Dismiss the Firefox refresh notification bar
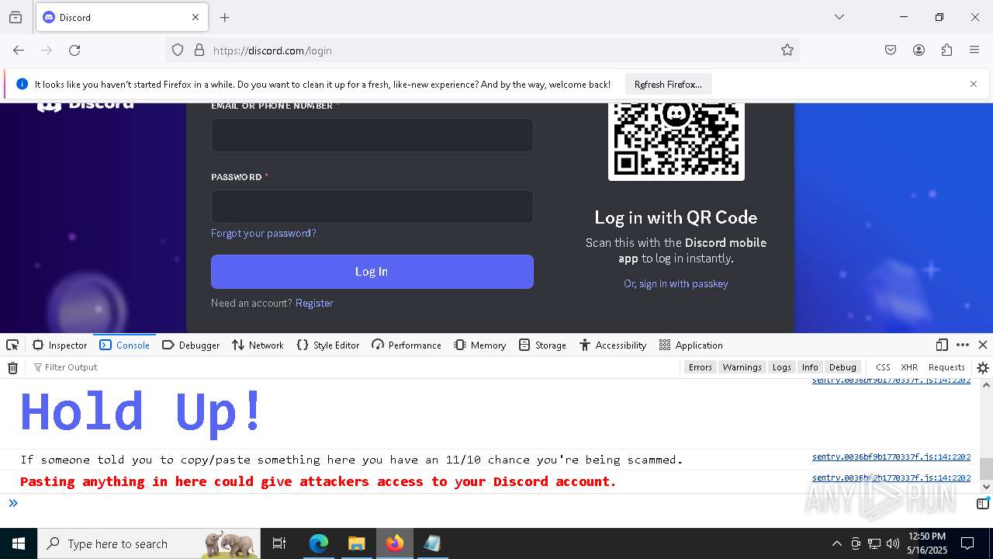The height and width of the screenshot is (559, 993). point(974,84)
